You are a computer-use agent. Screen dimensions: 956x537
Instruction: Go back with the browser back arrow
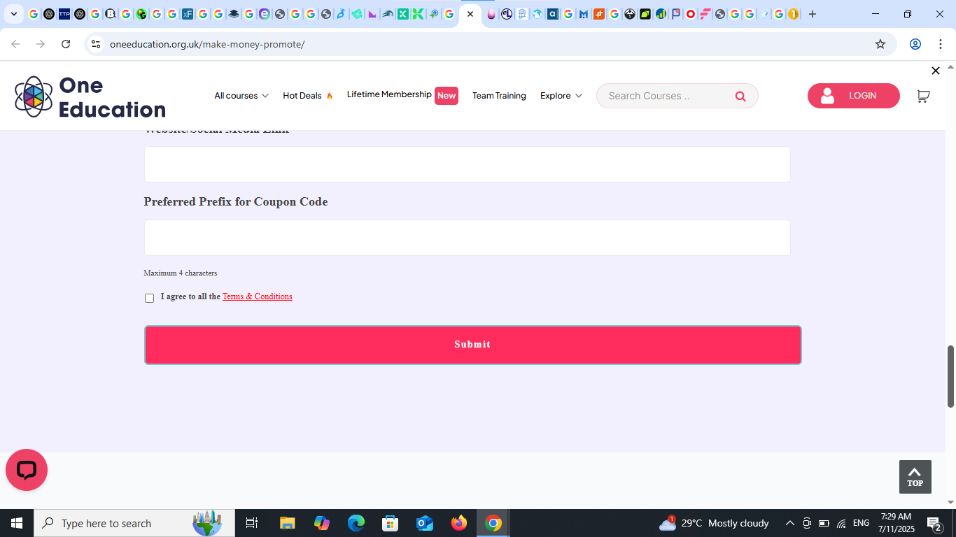(x=15, y=44)
